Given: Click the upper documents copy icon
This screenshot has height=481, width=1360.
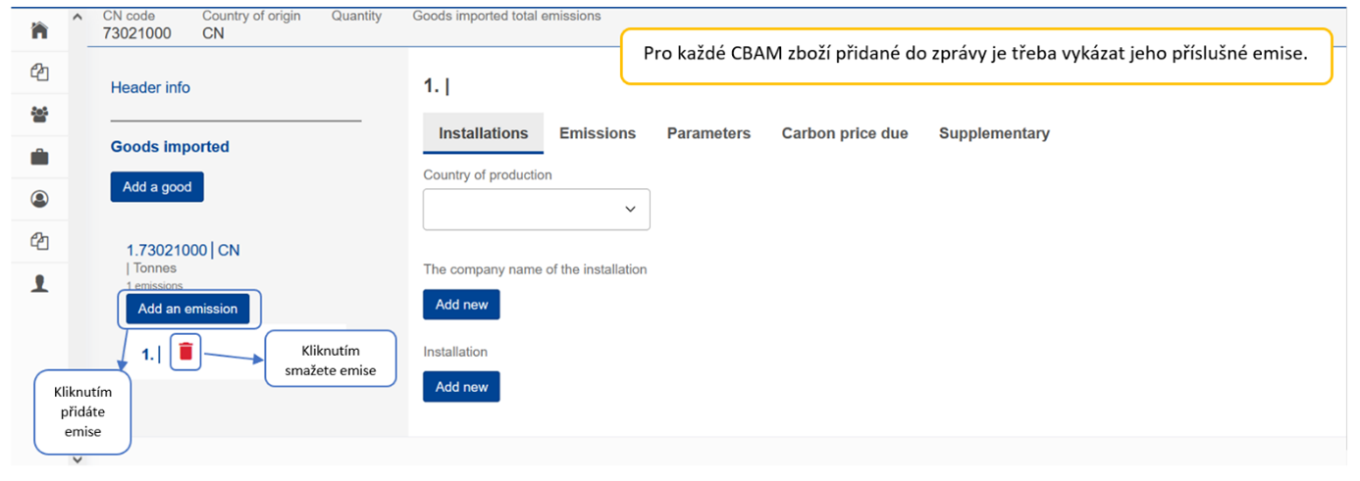Looking at the screenshot, I should tap(39, 72).
